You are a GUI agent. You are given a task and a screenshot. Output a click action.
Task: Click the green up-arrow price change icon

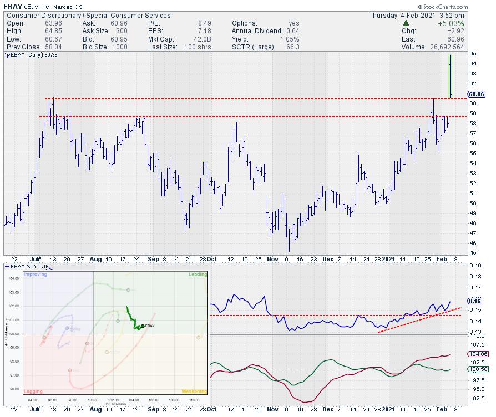pos(407,22)
